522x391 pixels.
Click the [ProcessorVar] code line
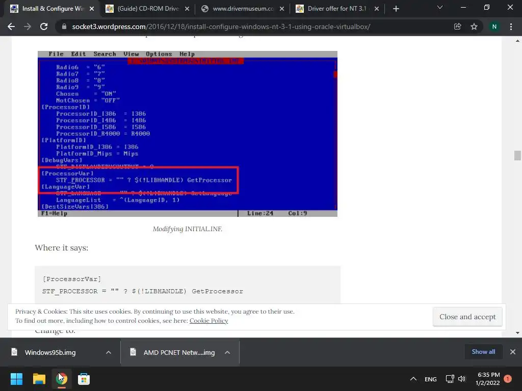[72, 279]
